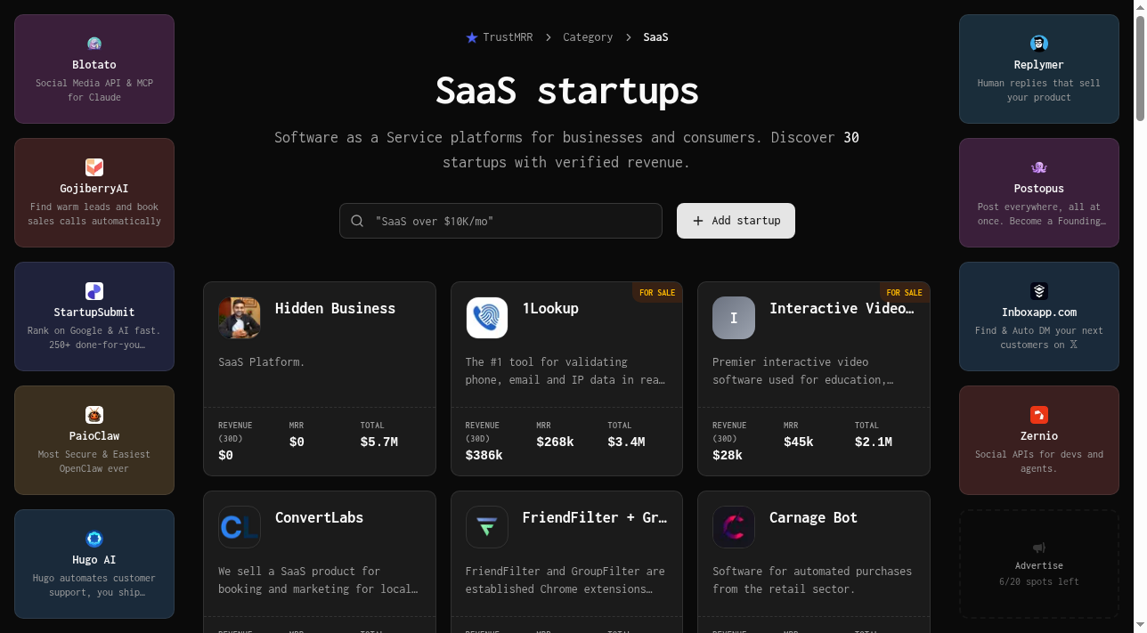Focus the "SaaS over $10K/mo" search field
This screenshot has width=1147, height=633.
pyautogui.click(x=500, y=221)
